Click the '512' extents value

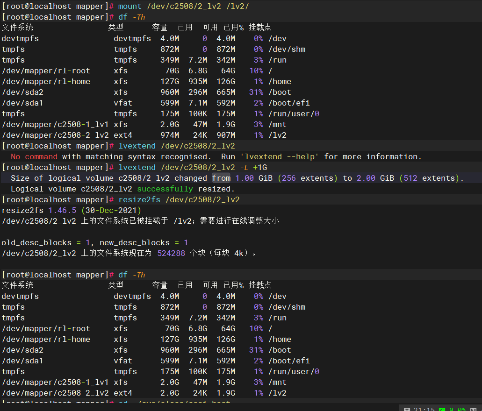click(x=410, y=178)
